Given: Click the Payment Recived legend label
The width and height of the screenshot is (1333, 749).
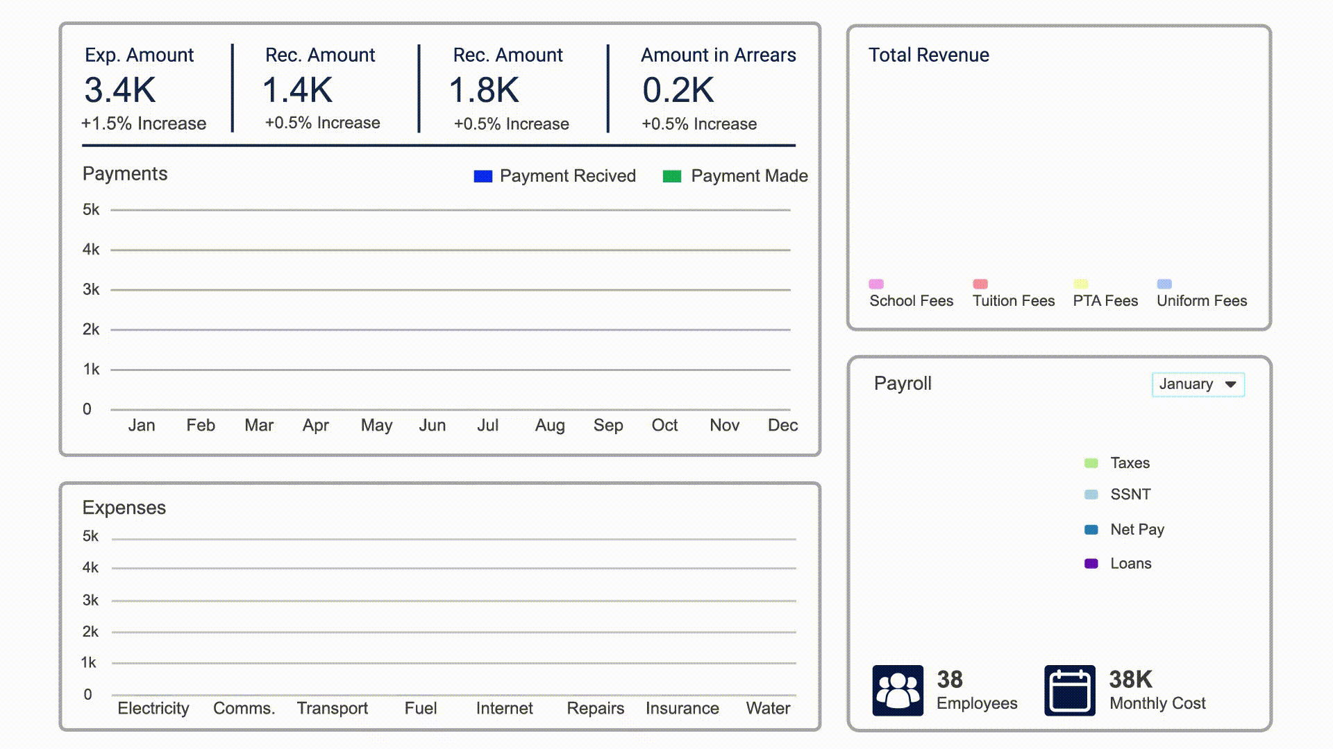Looking at the screenshot, I should click(568, 176).
